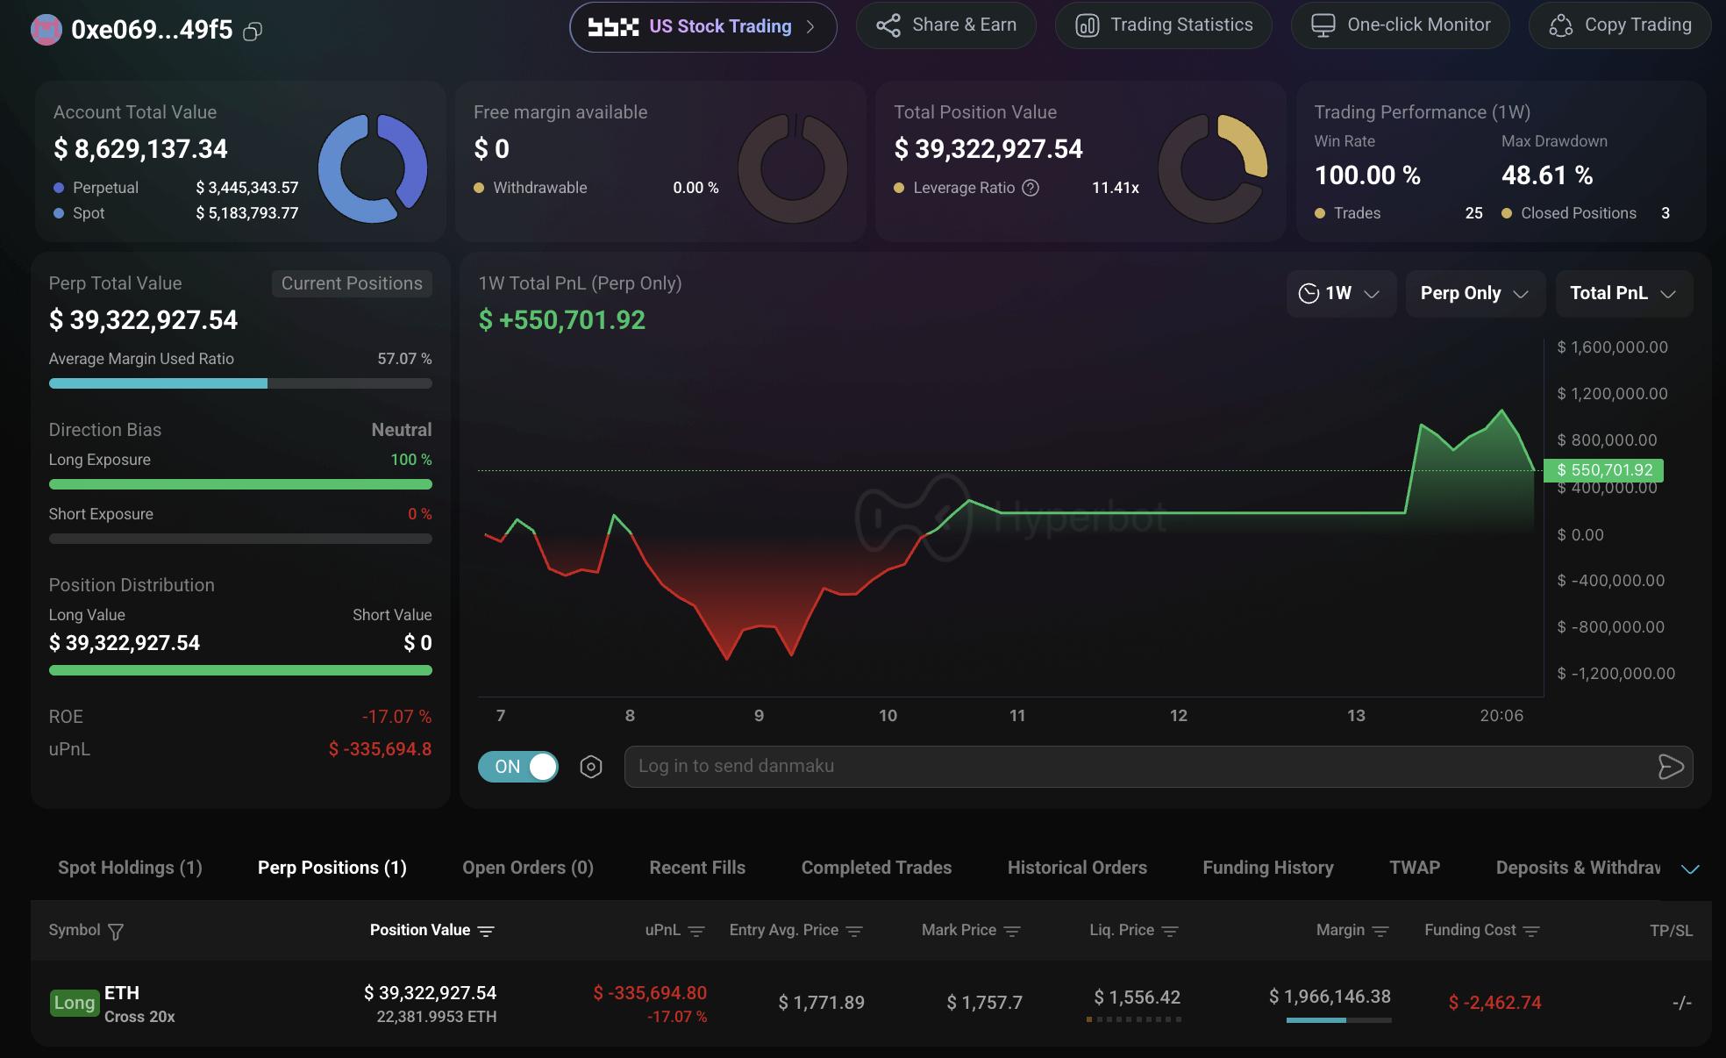Viewport: 1726px width, 1058px height.
Task: Sort by Liq. Price column icon
Action: 1169,931
